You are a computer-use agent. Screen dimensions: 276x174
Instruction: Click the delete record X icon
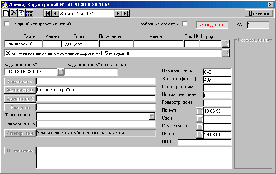click(x=14, y=13)
